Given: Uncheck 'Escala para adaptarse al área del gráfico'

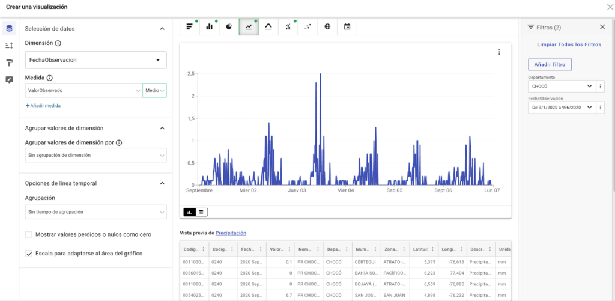Looking at the screenshot, I should 29,254.
